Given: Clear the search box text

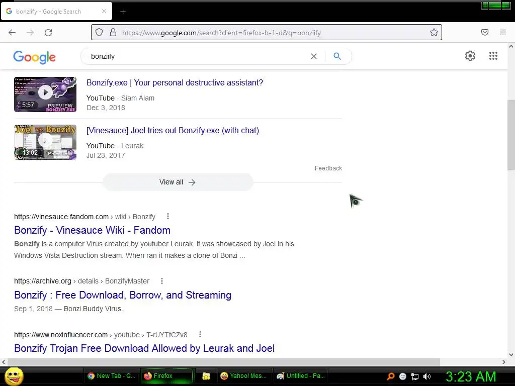Looking at the screenshot, I should pyautogui.click(x=314, y=56).
